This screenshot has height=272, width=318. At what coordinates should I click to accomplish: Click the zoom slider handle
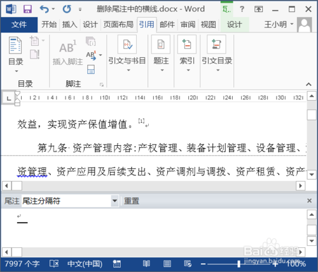click(239, 264)
